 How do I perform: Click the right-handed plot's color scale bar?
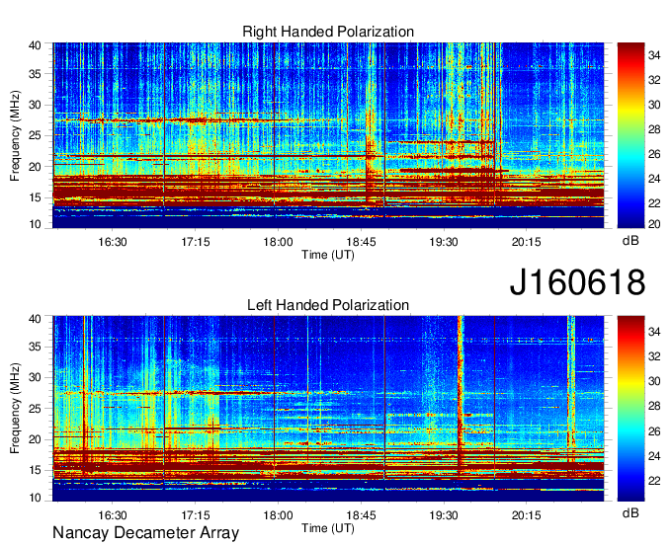(630, 135)
